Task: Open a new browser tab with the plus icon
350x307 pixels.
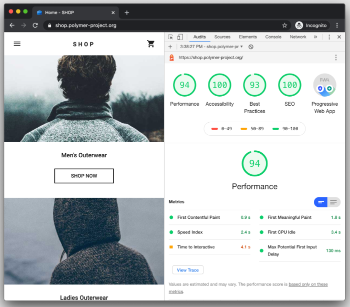Action: pyautogui.click(x=127, y=13)
